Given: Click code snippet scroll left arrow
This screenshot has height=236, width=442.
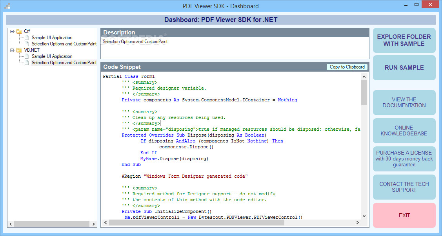Looking at the screenshot, I should (106, 223).
